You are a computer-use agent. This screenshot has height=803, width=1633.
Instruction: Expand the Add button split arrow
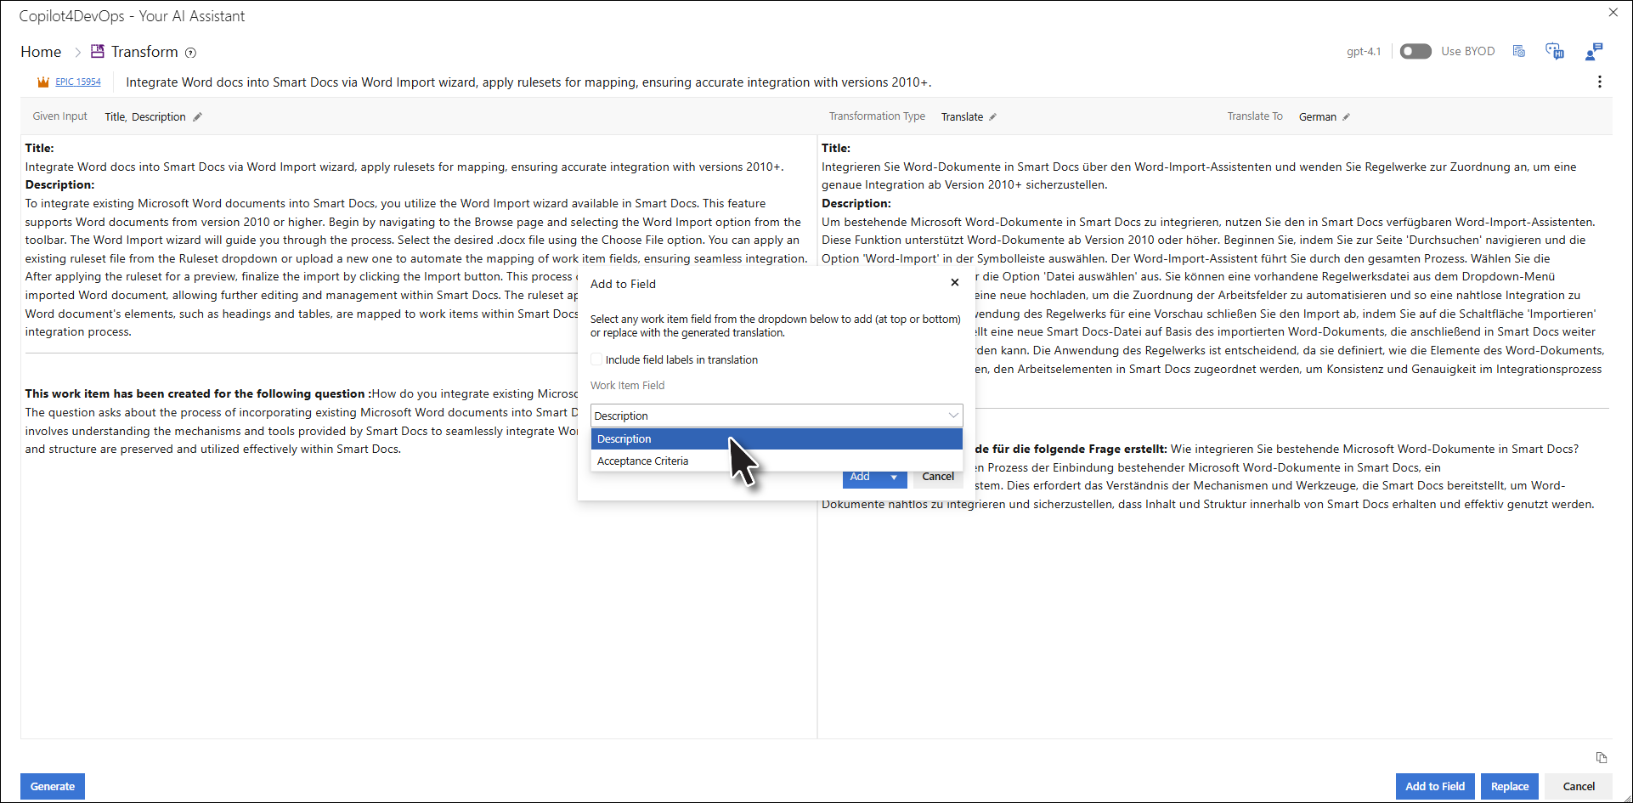[x=894, y=478]
